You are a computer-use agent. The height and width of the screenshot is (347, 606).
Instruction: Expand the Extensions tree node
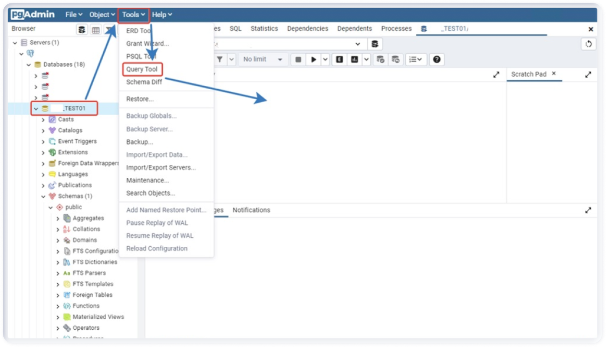44,152
